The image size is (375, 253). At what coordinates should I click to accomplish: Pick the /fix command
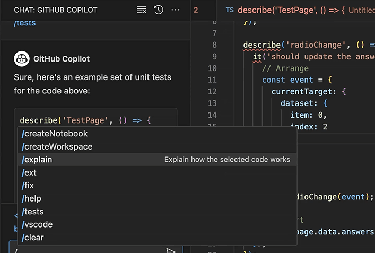pos(157,186)
